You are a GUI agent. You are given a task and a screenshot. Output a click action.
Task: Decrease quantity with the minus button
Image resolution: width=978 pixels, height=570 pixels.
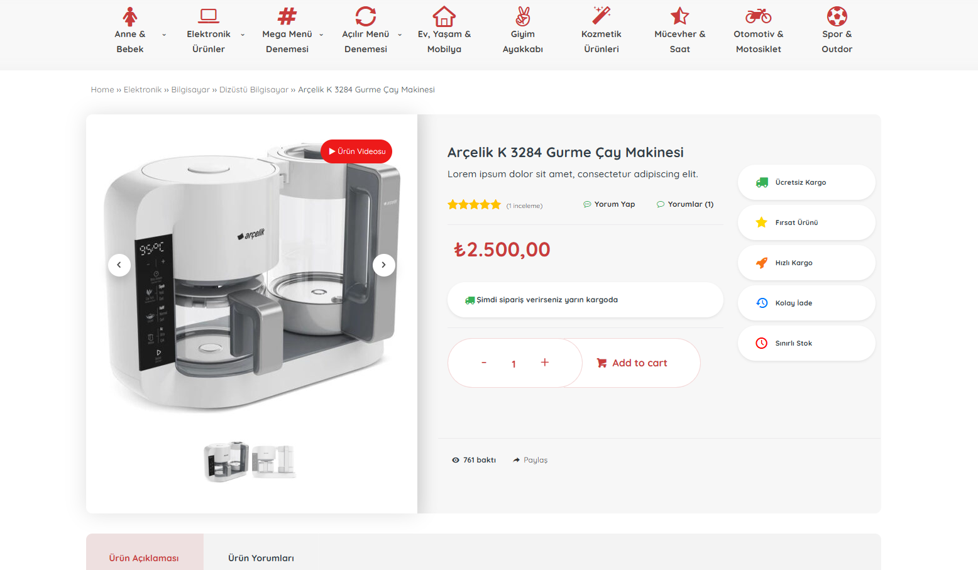click(x=484, y=363)
